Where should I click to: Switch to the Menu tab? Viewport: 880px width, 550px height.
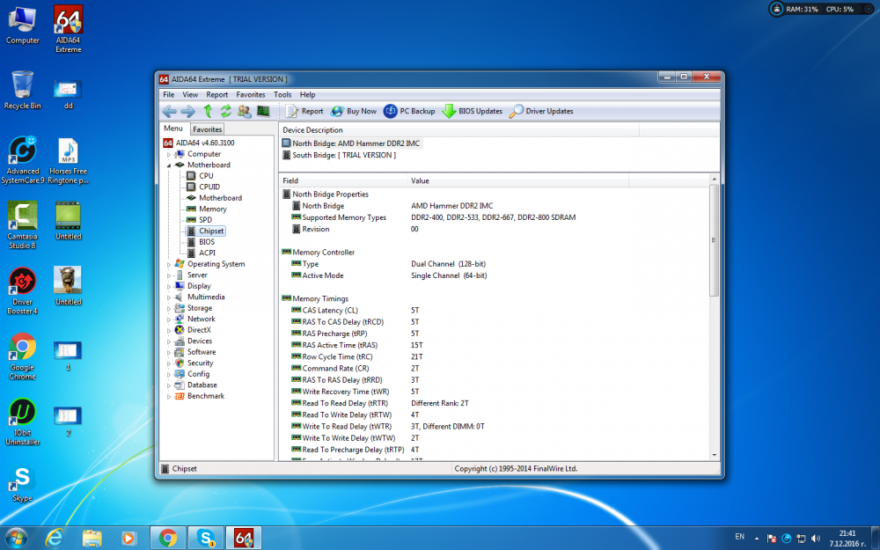[173, 128]
